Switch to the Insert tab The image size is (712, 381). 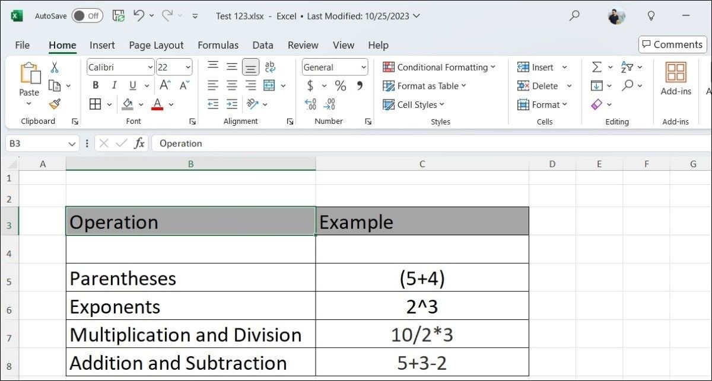click(102, 45)
